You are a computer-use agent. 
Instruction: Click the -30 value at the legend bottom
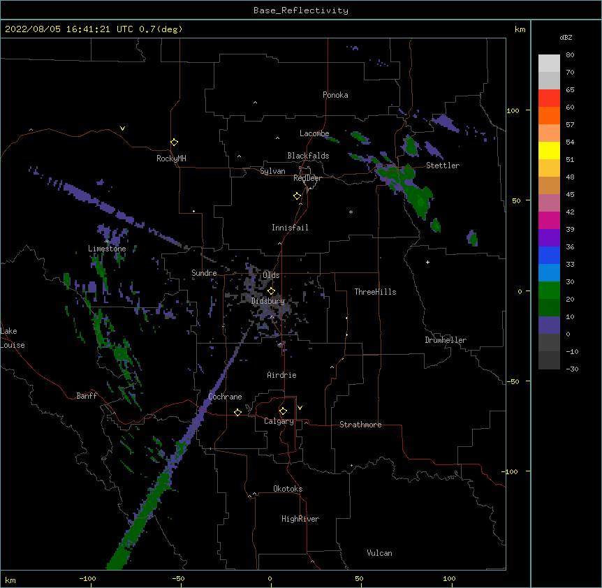pos(572,369)
